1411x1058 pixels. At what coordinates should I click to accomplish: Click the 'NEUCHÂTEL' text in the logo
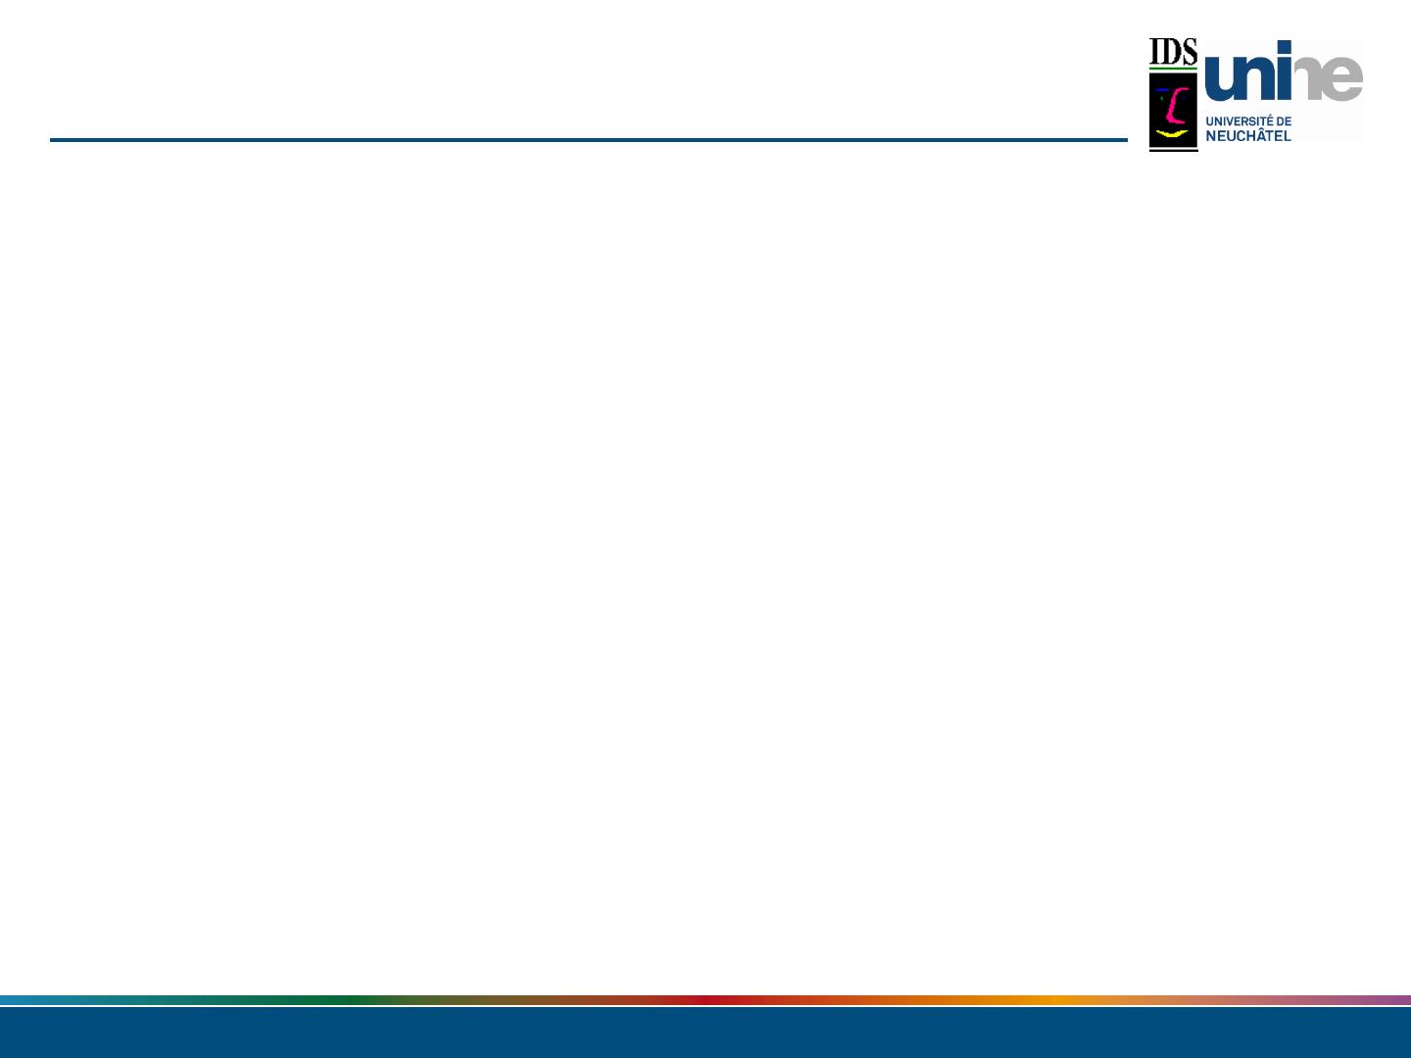1248,135
